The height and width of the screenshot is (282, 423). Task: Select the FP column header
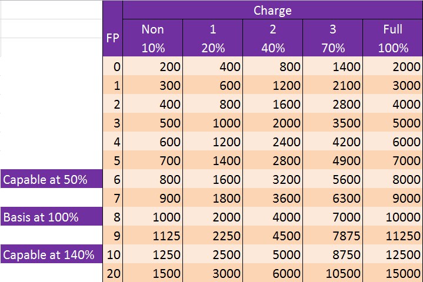[x=112, y=38]
